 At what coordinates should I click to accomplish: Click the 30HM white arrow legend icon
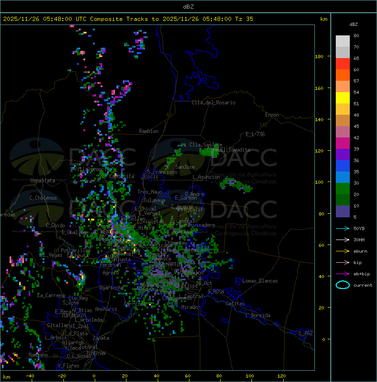point(343,240)
